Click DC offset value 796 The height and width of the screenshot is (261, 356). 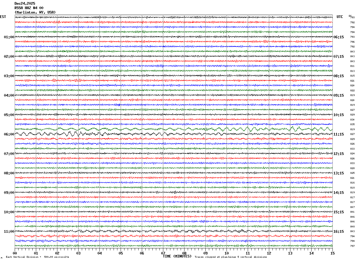[x=352, y=42]
